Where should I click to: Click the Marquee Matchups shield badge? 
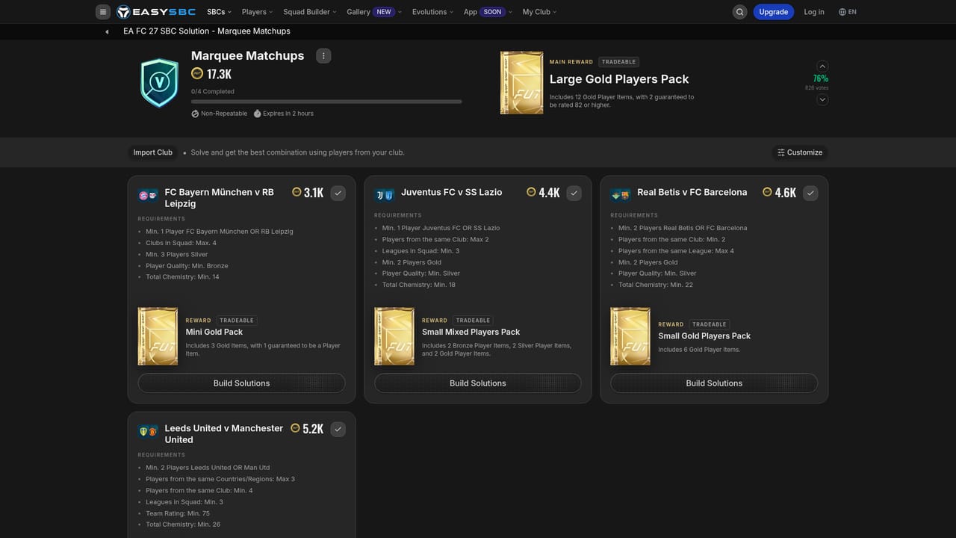click(x=159, y=83)
